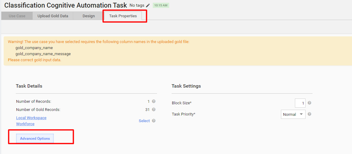352x154 pixels.
Task: Click the 10:15 AM timestamp badge
Action: [161, 5]
